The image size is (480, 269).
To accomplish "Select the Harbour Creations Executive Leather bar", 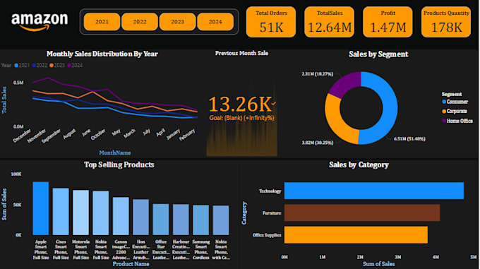I will pyautogui.click(x=181, y=220).
